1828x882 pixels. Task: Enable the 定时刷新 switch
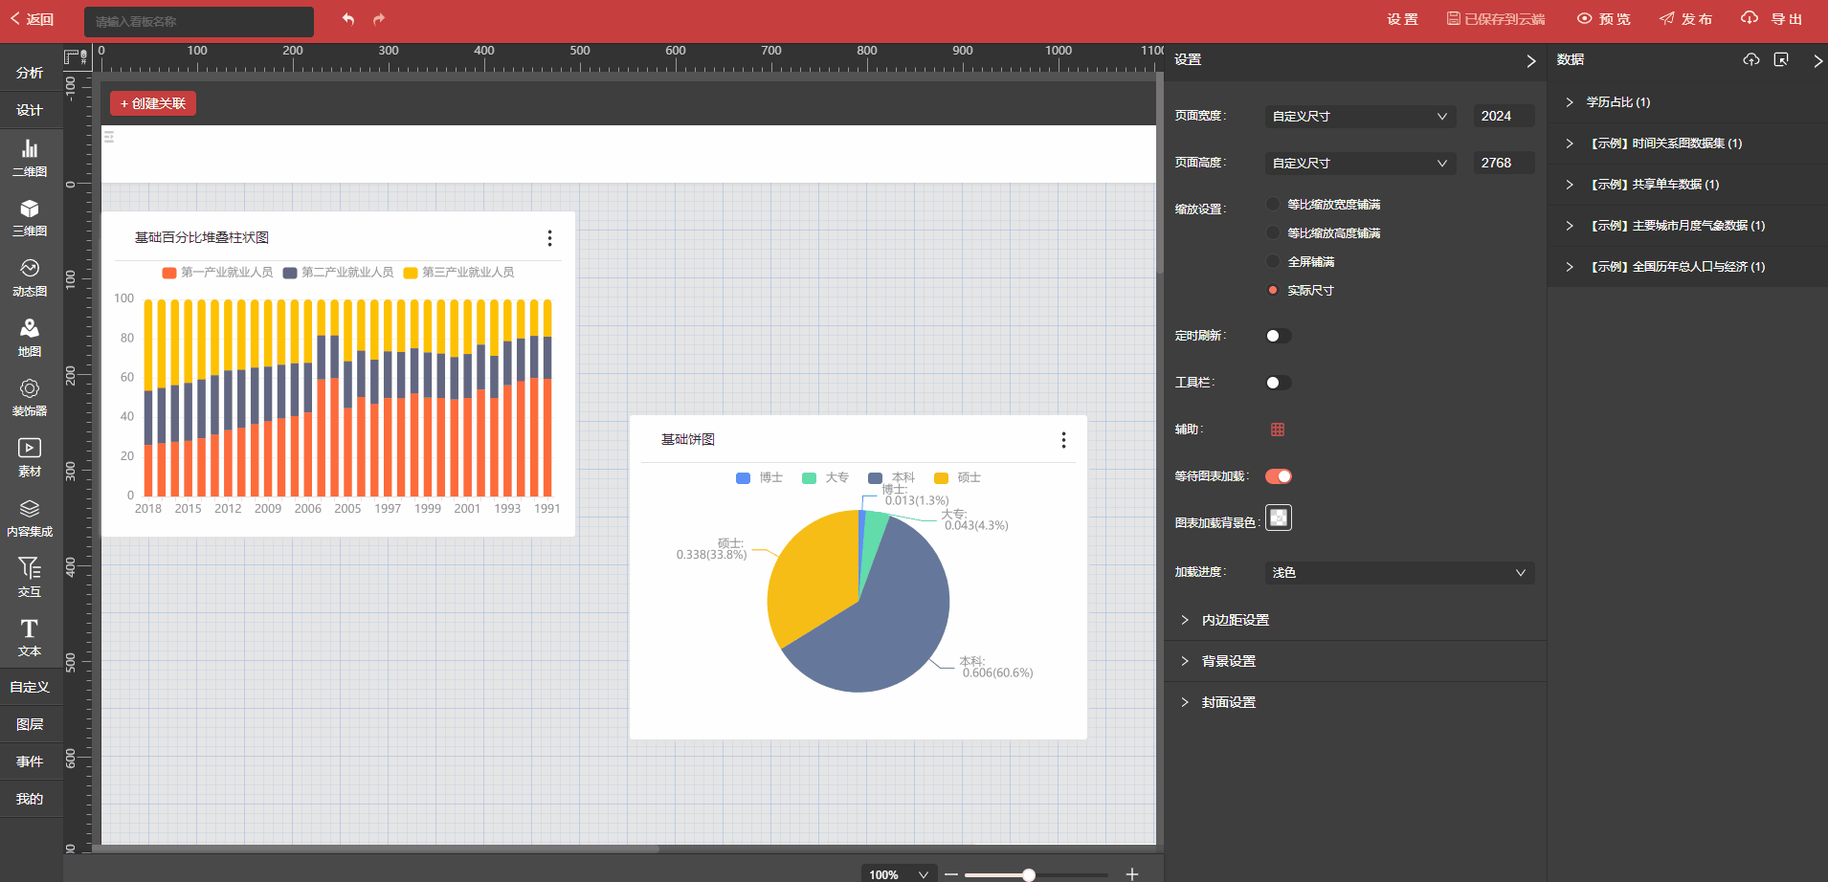tap(1278, 336)
